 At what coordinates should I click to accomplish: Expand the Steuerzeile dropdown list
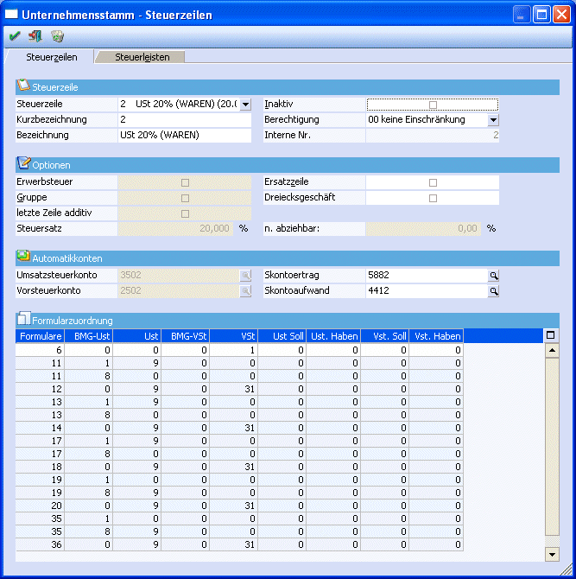pyautogui.click(x=245, y=105)
